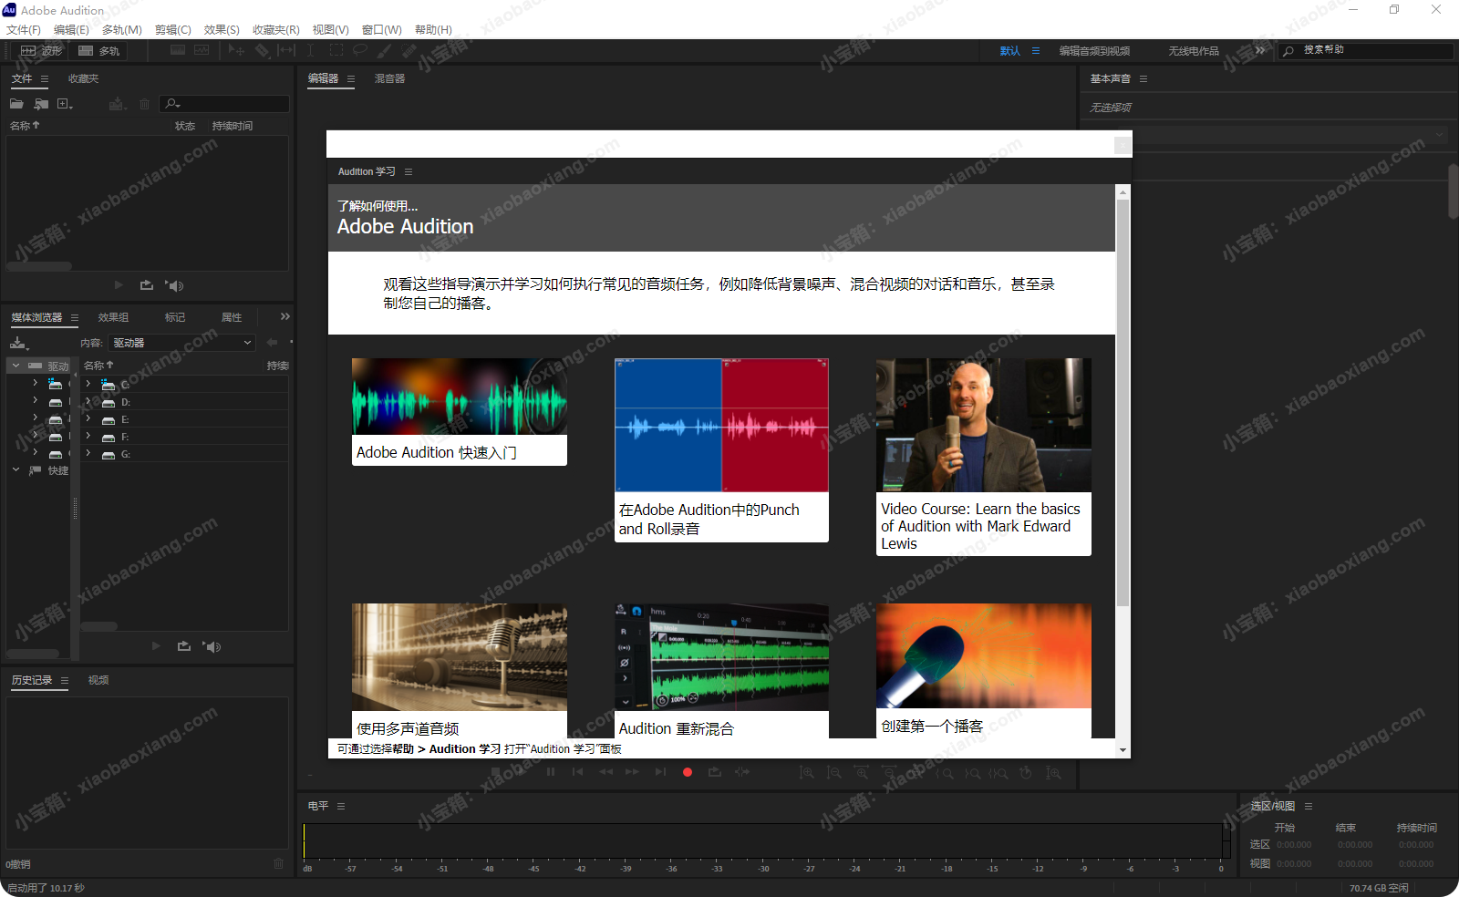Expand the C: drive in file list
This screenshot has width=1459, height=897.
[88, 385]
